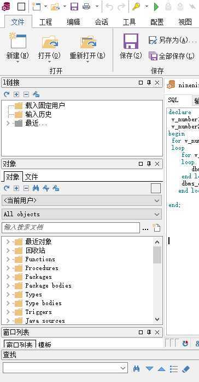The image size is (199, 382).
Task: Click Save All (全部保存) button
Action: 172,56
